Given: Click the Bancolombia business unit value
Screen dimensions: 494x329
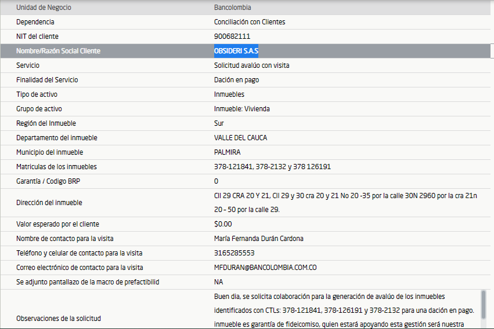Looking at the screenshot, I should tap(232, 8).
